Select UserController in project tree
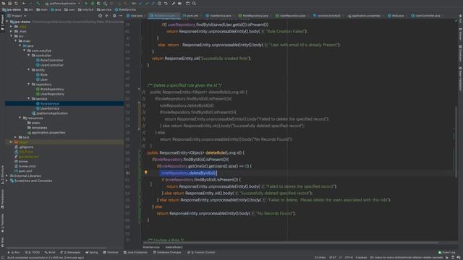The image size is (463, 260). click(49, 65)
